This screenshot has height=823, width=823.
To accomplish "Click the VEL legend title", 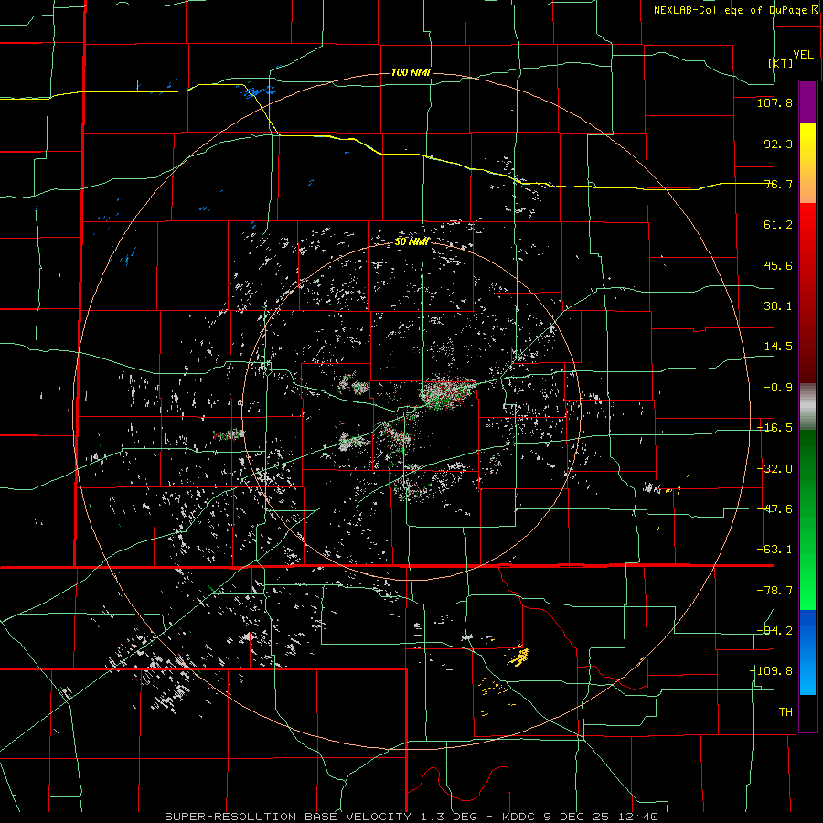I will (803, 55).
